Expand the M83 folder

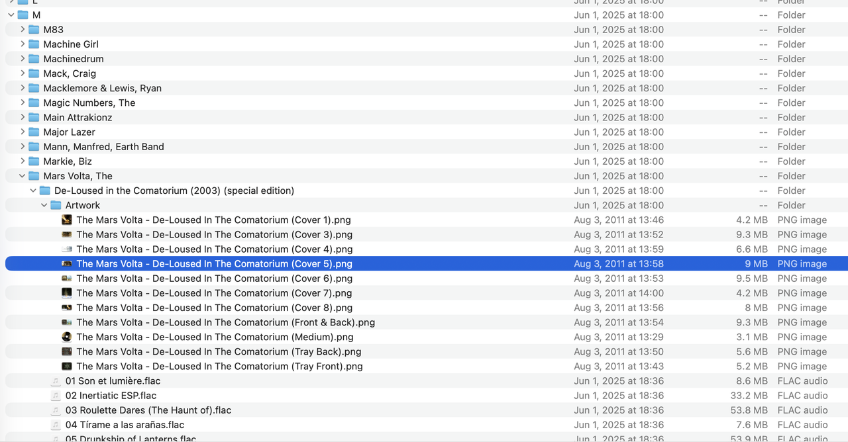click(23, 29)
